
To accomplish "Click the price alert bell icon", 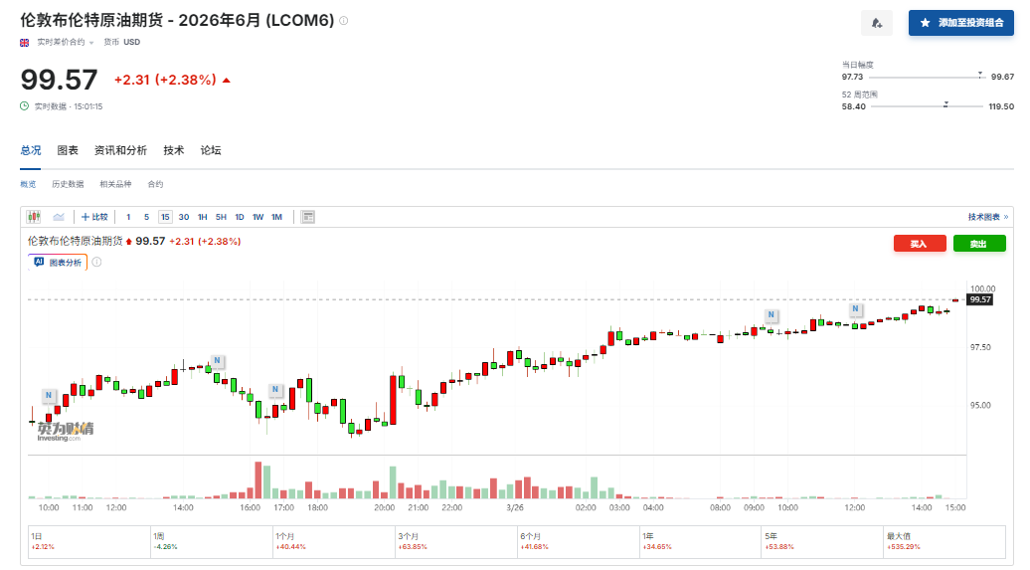I will 876,23.
